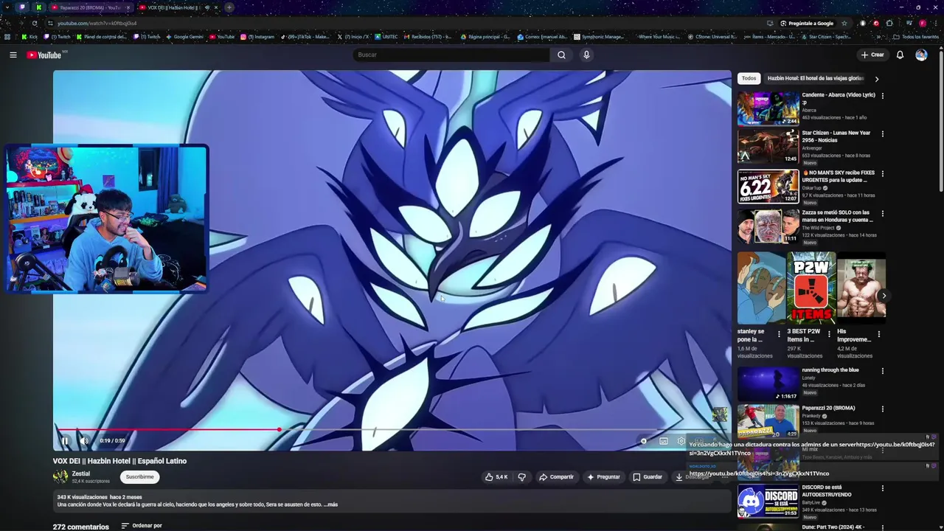944x531 pixels.
Task: Expand description with ...más
Action: pyautogui.click(x=330, y=504)
